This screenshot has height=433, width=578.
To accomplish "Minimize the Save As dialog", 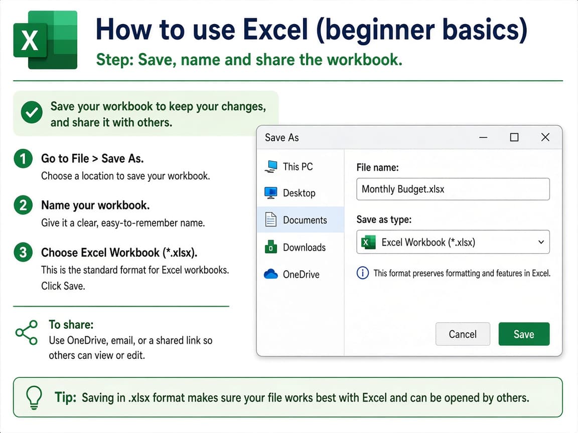I will (x=483, y=137).
